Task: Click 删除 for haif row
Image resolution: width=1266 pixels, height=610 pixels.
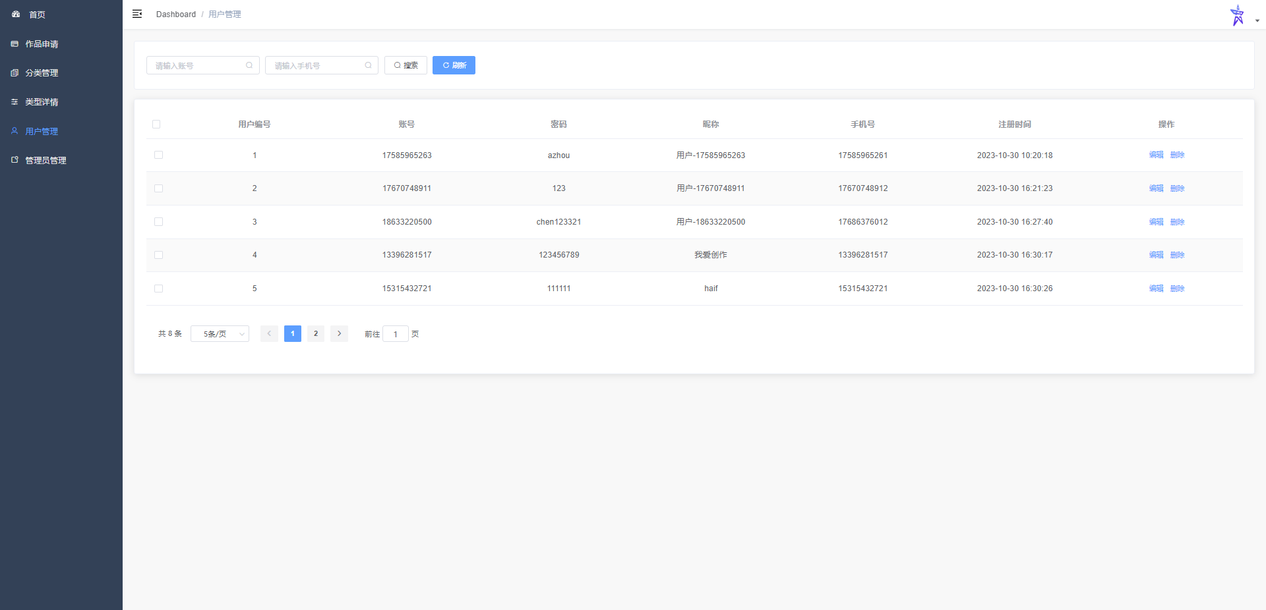Action: 1177,289
